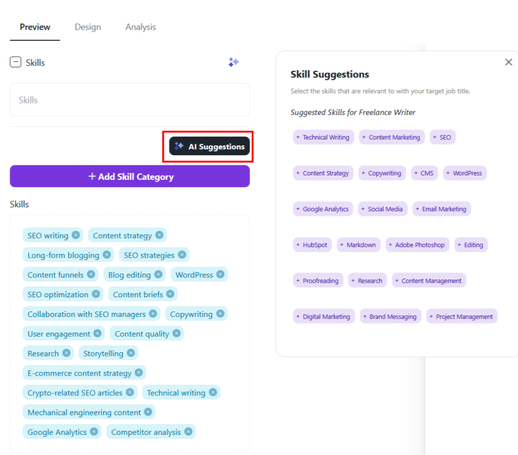Switch to the Analysis tab

140,27
